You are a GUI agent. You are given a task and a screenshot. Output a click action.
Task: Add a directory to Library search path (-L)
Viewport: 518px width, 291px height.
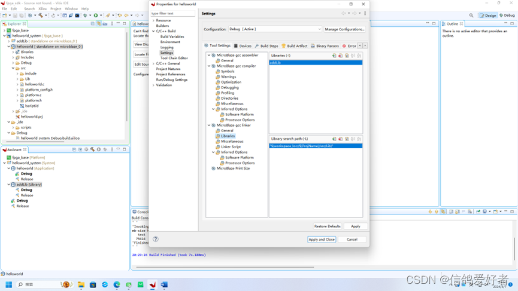click(x=334, y=139)
